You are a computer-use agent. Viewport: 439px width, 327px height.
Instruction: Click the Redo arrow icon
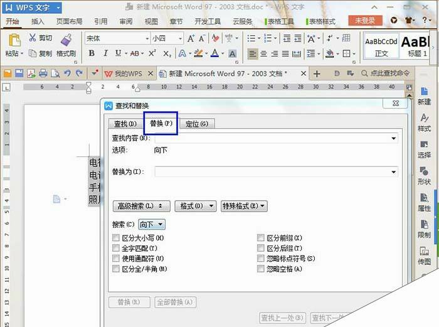pos(79,73)
